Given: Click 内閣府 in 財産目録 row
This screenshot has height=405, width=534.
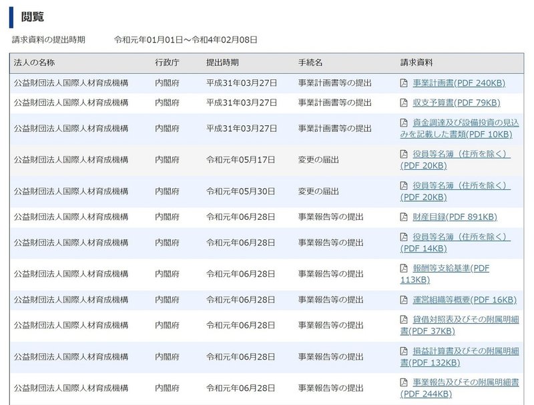Looking at the screenshot, I should click(167, 216).
